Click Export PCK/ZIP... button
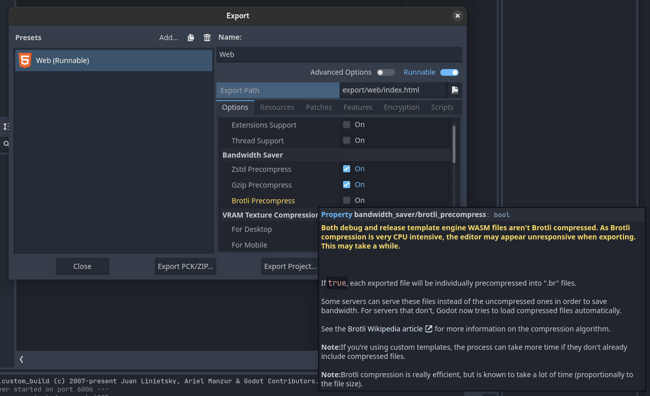The image size is (650, 396). pos(185,266)
